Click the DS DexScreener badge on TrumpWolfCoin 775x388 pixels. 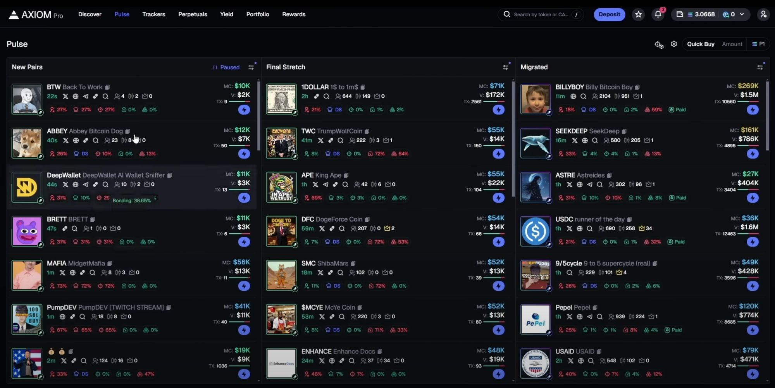click(x=332, y=153)
